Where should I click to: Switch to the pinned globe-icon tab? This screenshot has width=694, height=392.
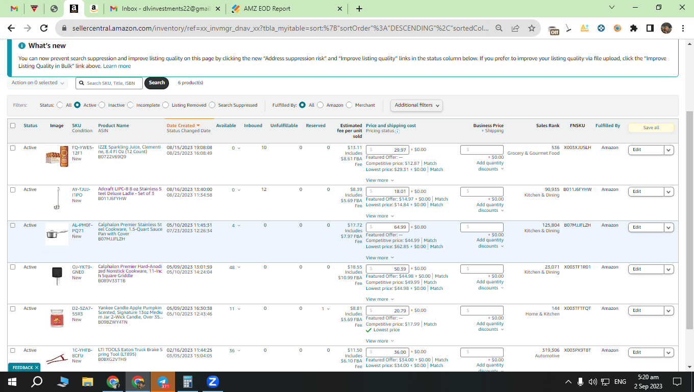pyautogui.click(x=54, y=9)
